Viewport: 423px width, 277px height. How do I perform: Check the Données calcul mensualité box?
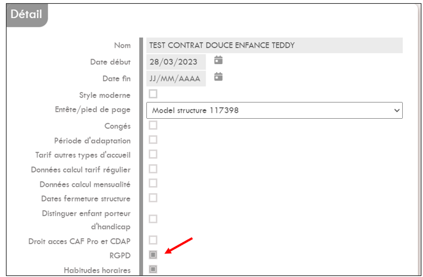click(x=153, y=183)
